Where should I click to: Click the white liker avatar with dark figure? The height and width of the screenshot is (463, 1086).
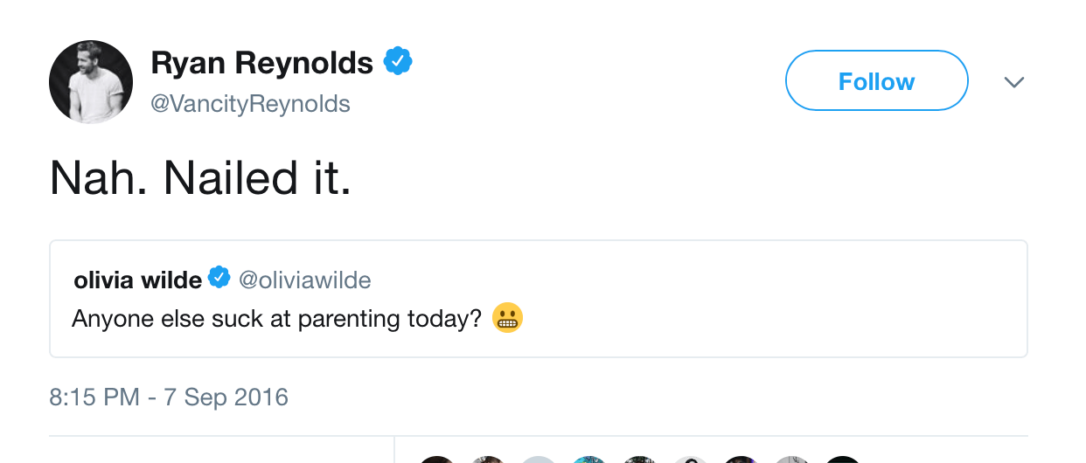[x=691, y=459]
